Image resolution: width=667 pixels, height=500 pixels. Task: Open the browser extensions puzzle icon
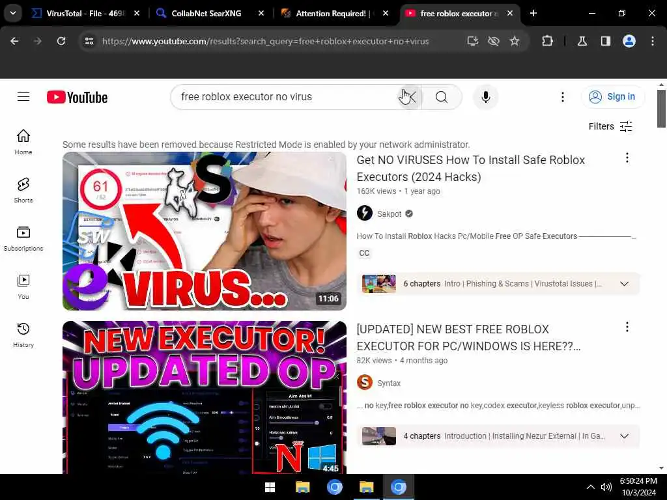[x=547, y=41]
